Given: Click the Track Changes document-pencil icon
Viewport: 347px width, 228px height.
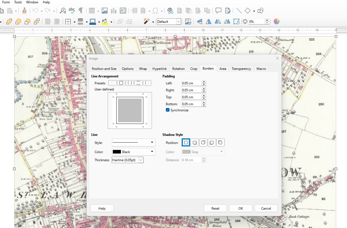Looking at the screenshot, I should [x=228, y=11].
